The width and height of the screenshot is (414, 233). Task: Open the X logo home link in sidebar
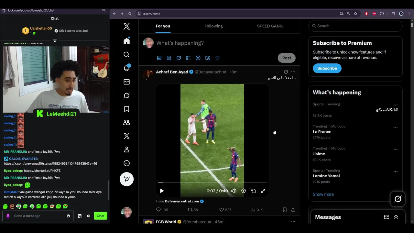[126, 26]
